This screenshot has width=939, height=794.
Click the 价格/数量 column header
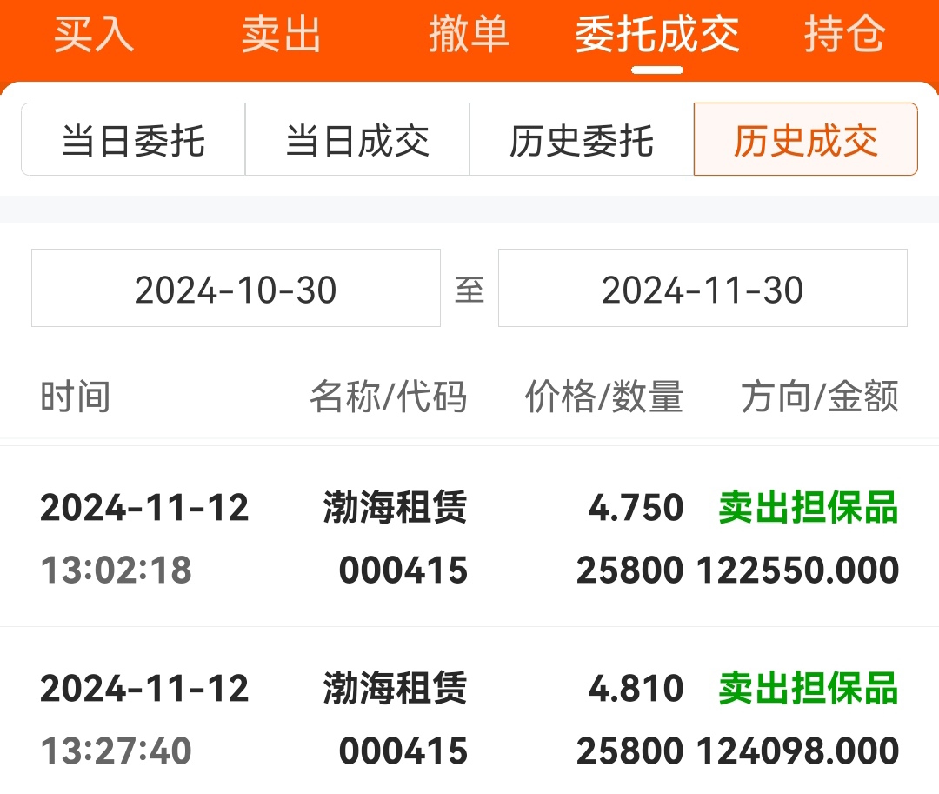(x=603, y=397)
